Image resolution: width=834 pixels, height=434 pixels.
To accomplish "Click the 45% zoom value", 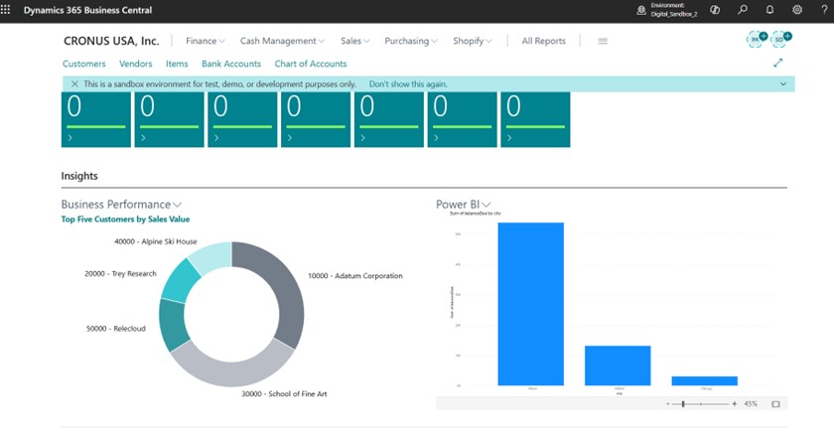I will [x=751, y=404].
